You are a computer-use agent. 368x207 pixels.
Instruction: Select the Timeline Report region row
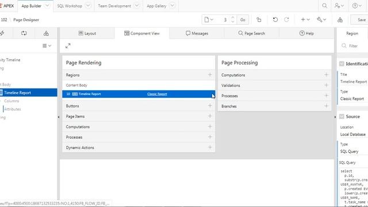(x=139, y=94)
